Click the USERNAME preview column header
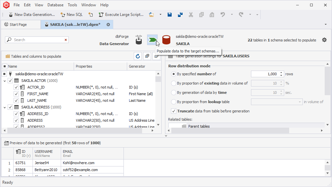Viewport: 332px width, 187px height. click(x=47, y=154)
